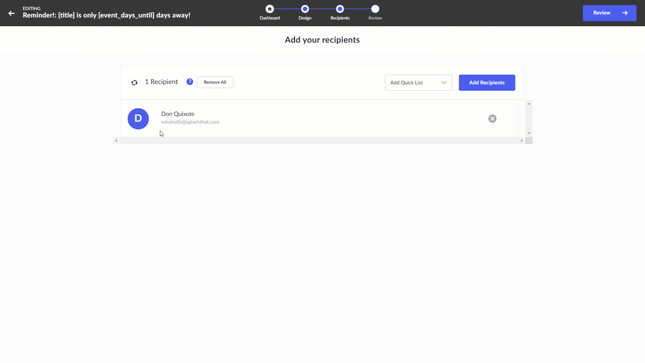The width and height of the screenshot is (645, 363).
Task: Remove Don Quixote from recipients
Action: 492,119
